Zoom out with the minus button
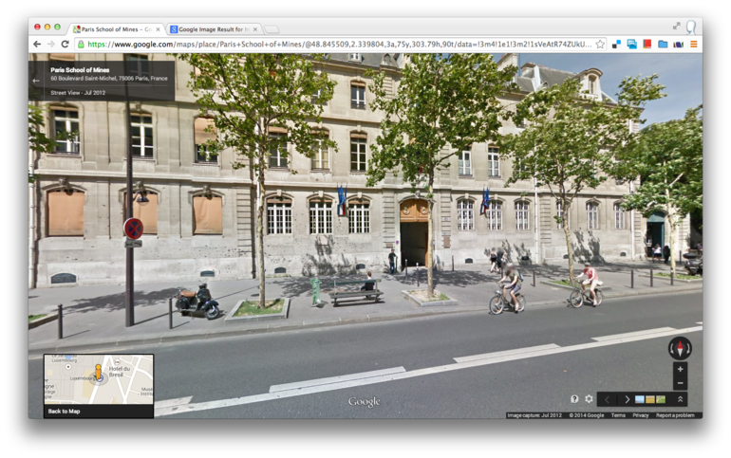 pos(680,382)
